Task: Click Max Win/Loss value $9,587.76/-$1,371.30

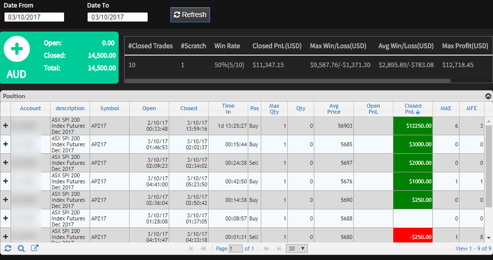Action: pos(340,65)
